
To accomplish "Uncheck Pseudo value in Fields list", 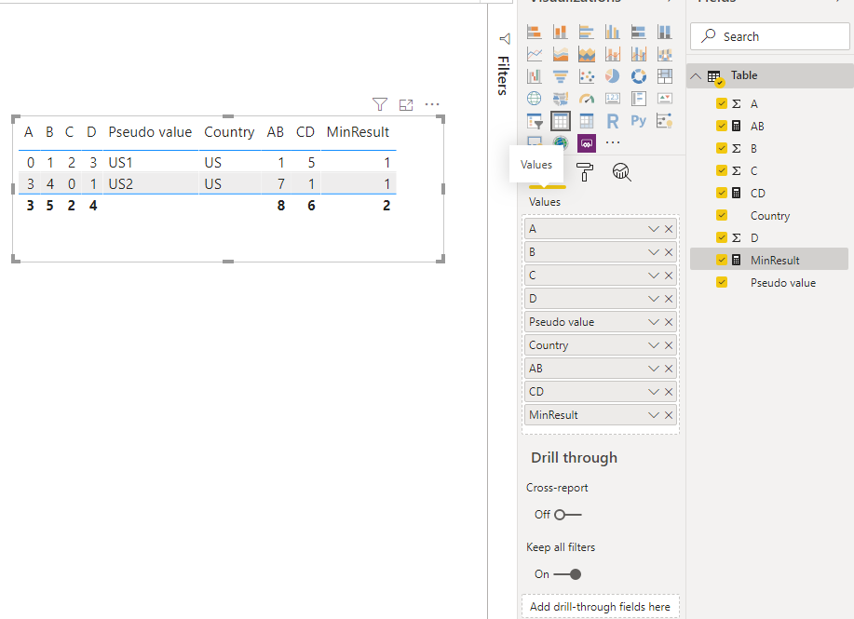I will coord(722,282).
